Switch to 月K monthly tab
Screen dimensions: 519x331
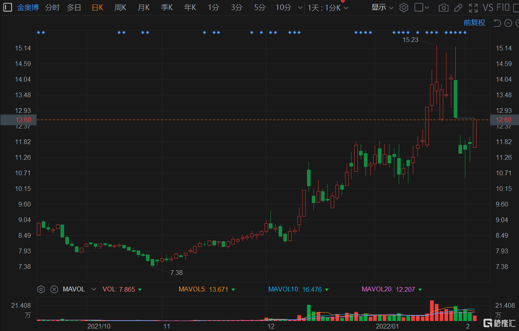point(144,7)
